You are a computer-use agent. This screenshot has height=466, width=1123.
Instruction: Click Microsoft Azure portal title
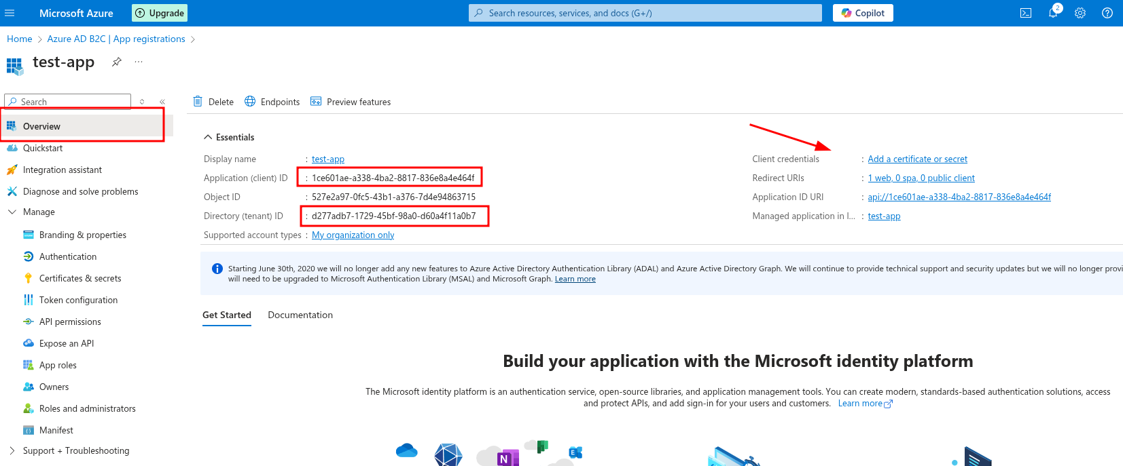[x=76, y=13]
